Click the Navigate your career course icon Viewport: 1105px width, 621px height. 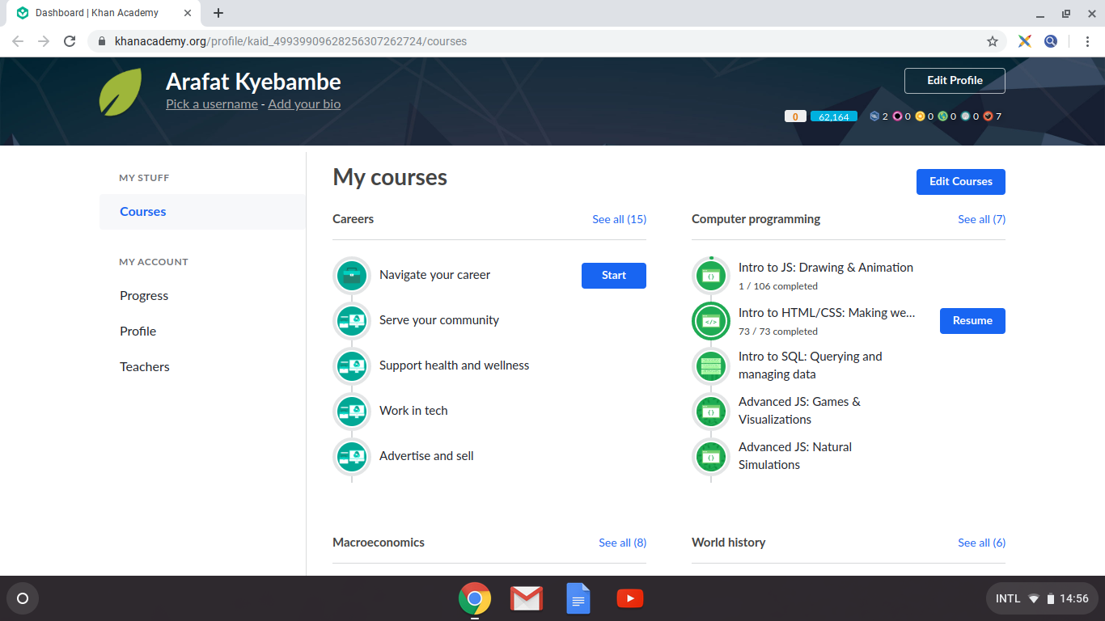point(352,276)
